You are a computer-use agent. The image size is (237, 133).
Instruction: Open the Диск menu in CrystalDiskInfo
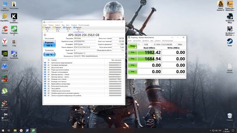click(68, 25)
